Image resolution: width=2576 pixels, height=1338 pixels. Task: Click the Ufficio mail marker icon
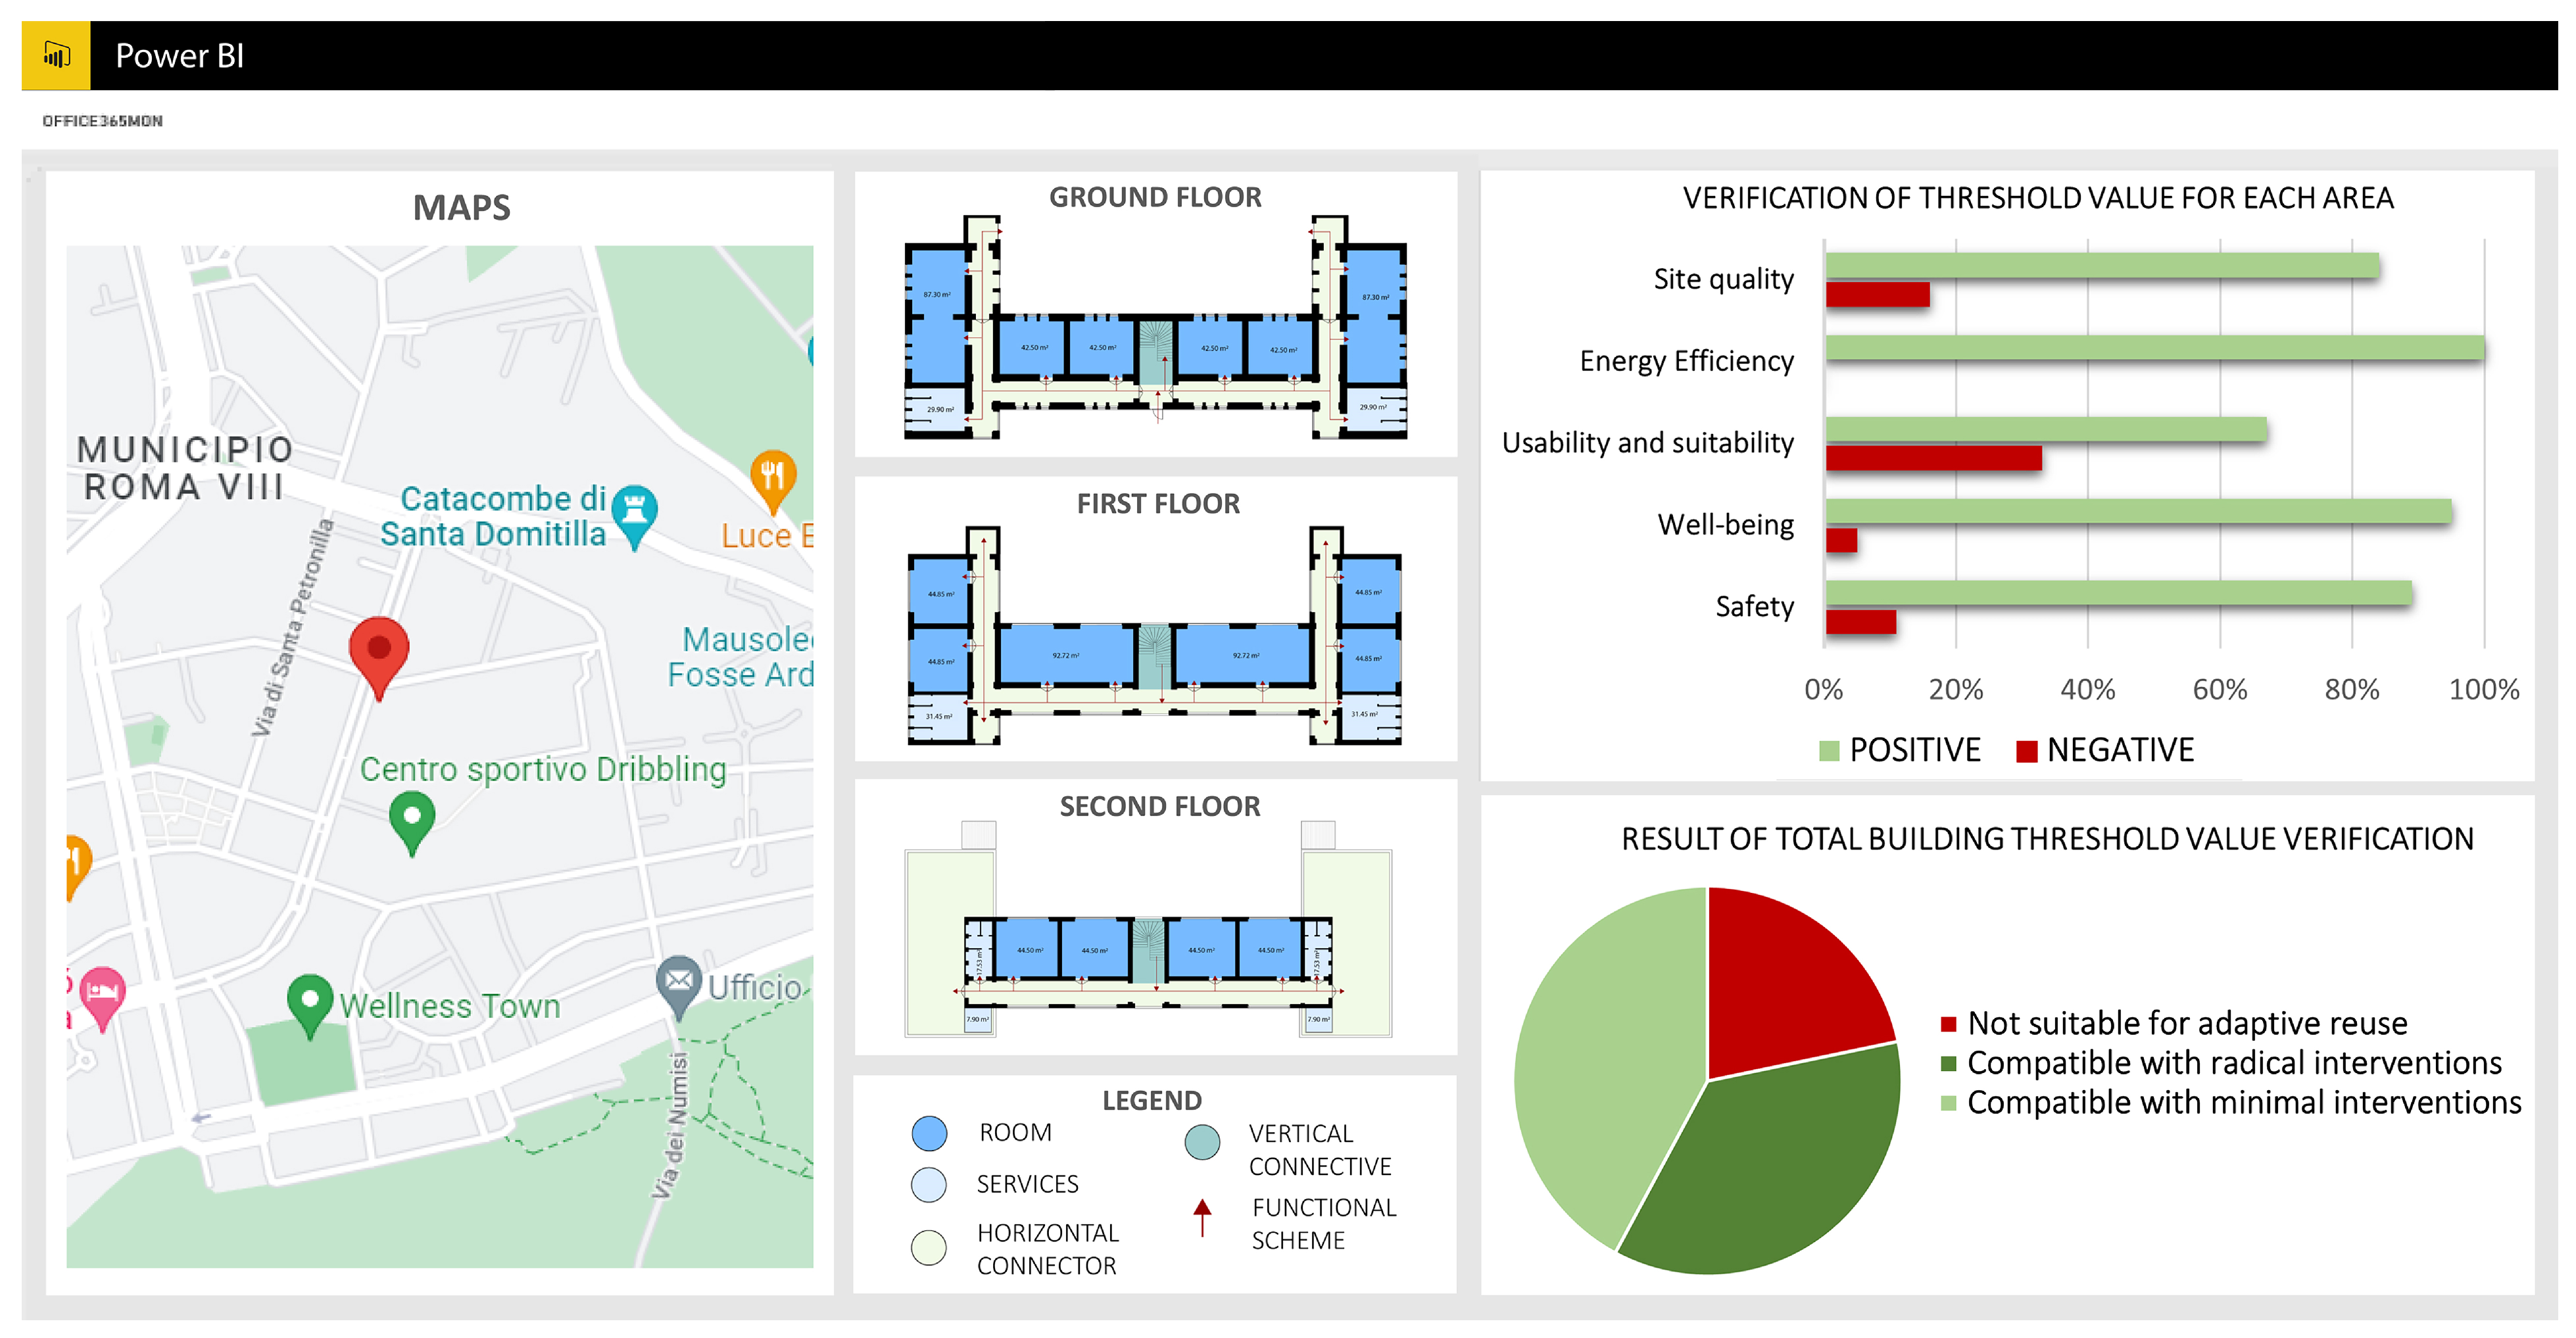click(679, 981)
